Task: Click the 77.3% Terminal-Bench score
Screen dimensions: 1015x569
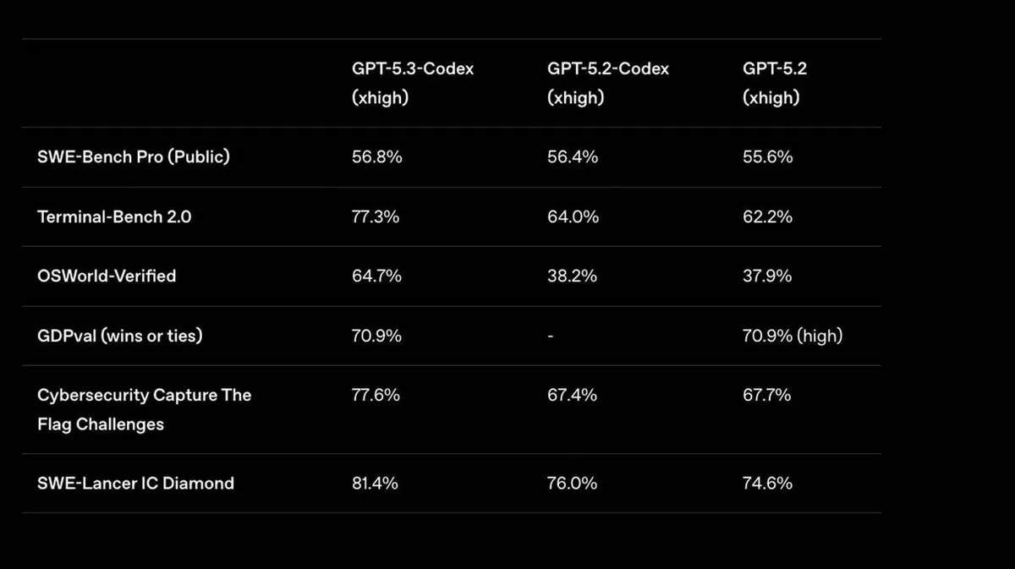Action: click(x=376, y=216)
